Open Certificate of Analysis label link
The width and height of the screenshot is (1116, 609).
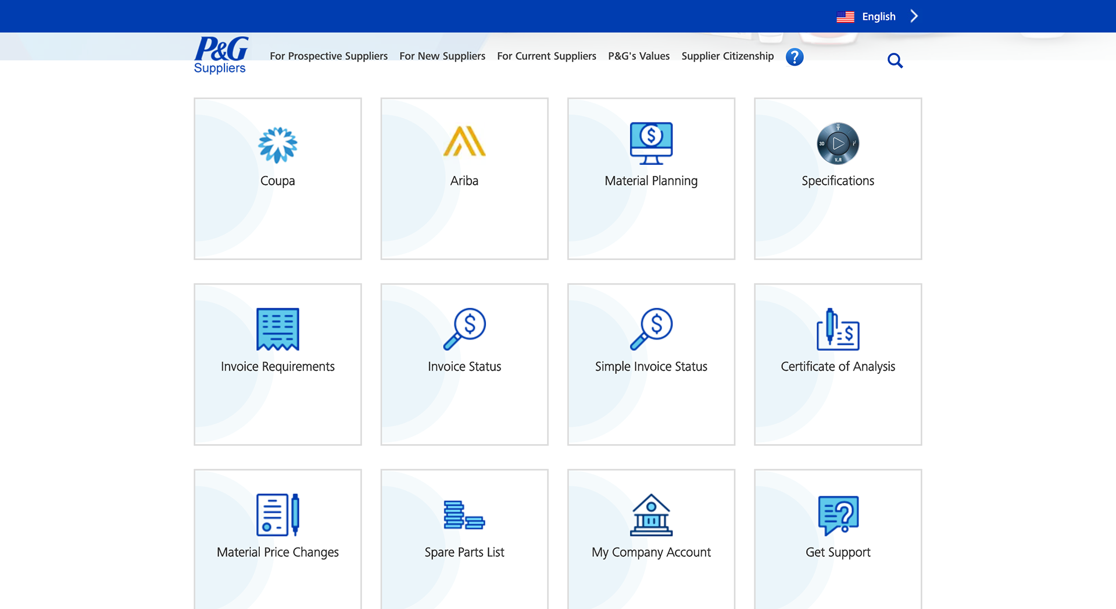pyautogui.click(x=838, y=366)
